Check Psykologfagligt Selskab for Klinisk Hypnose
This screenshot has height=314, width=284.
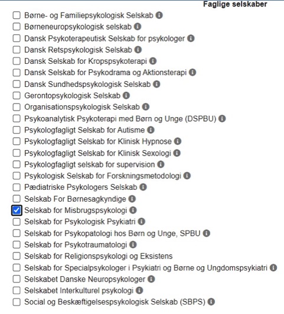point(17,141)
